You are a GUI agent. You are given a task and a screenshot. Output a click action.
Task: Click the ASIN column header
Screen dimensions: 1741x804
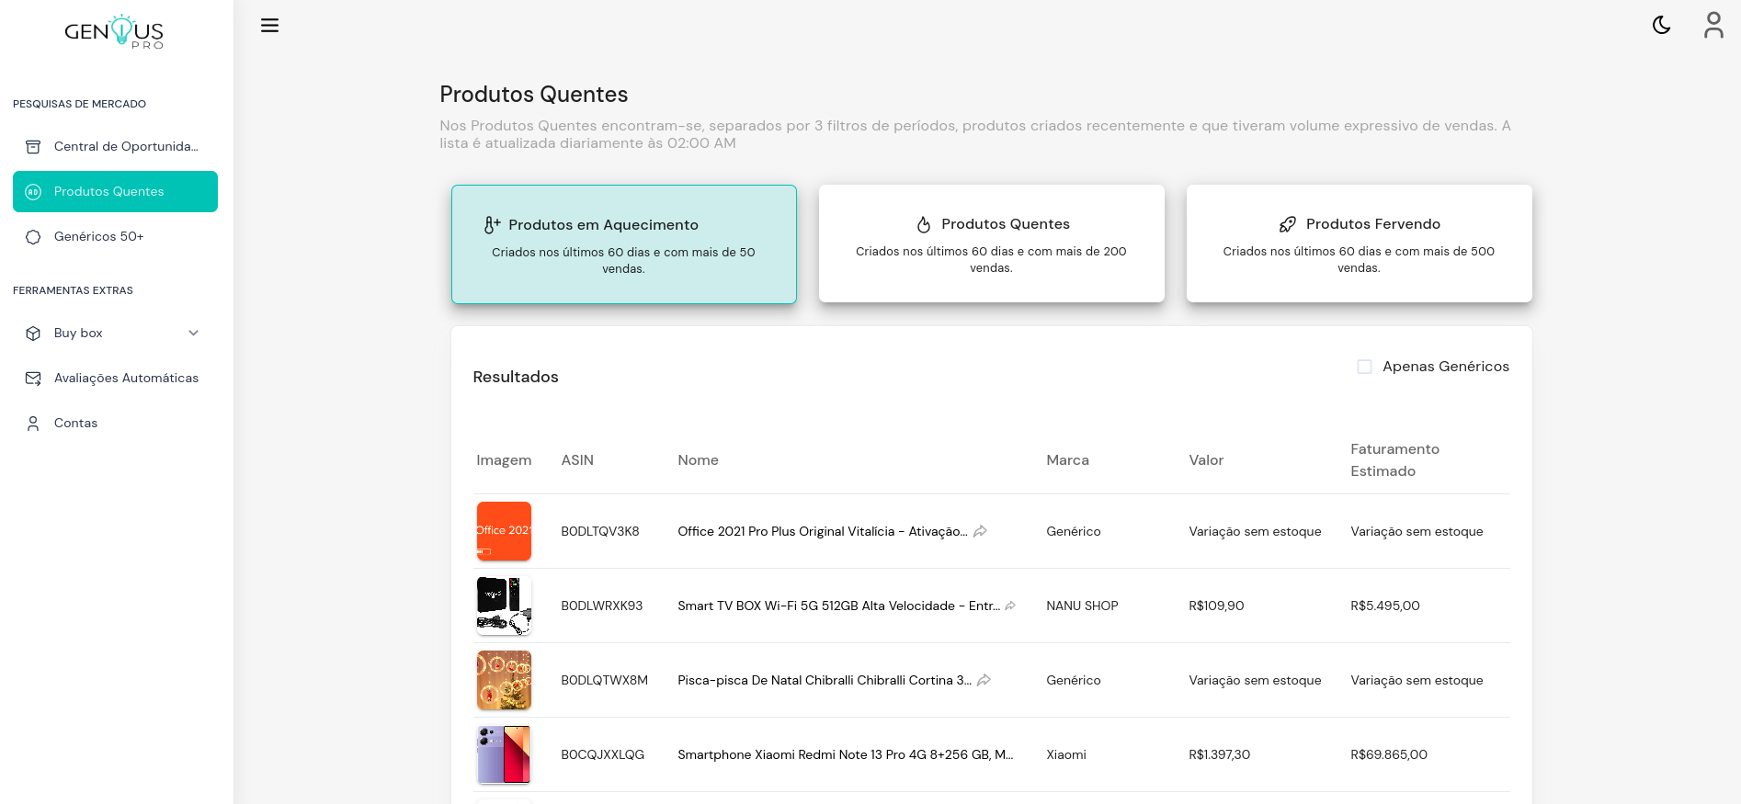click(577, 460)
